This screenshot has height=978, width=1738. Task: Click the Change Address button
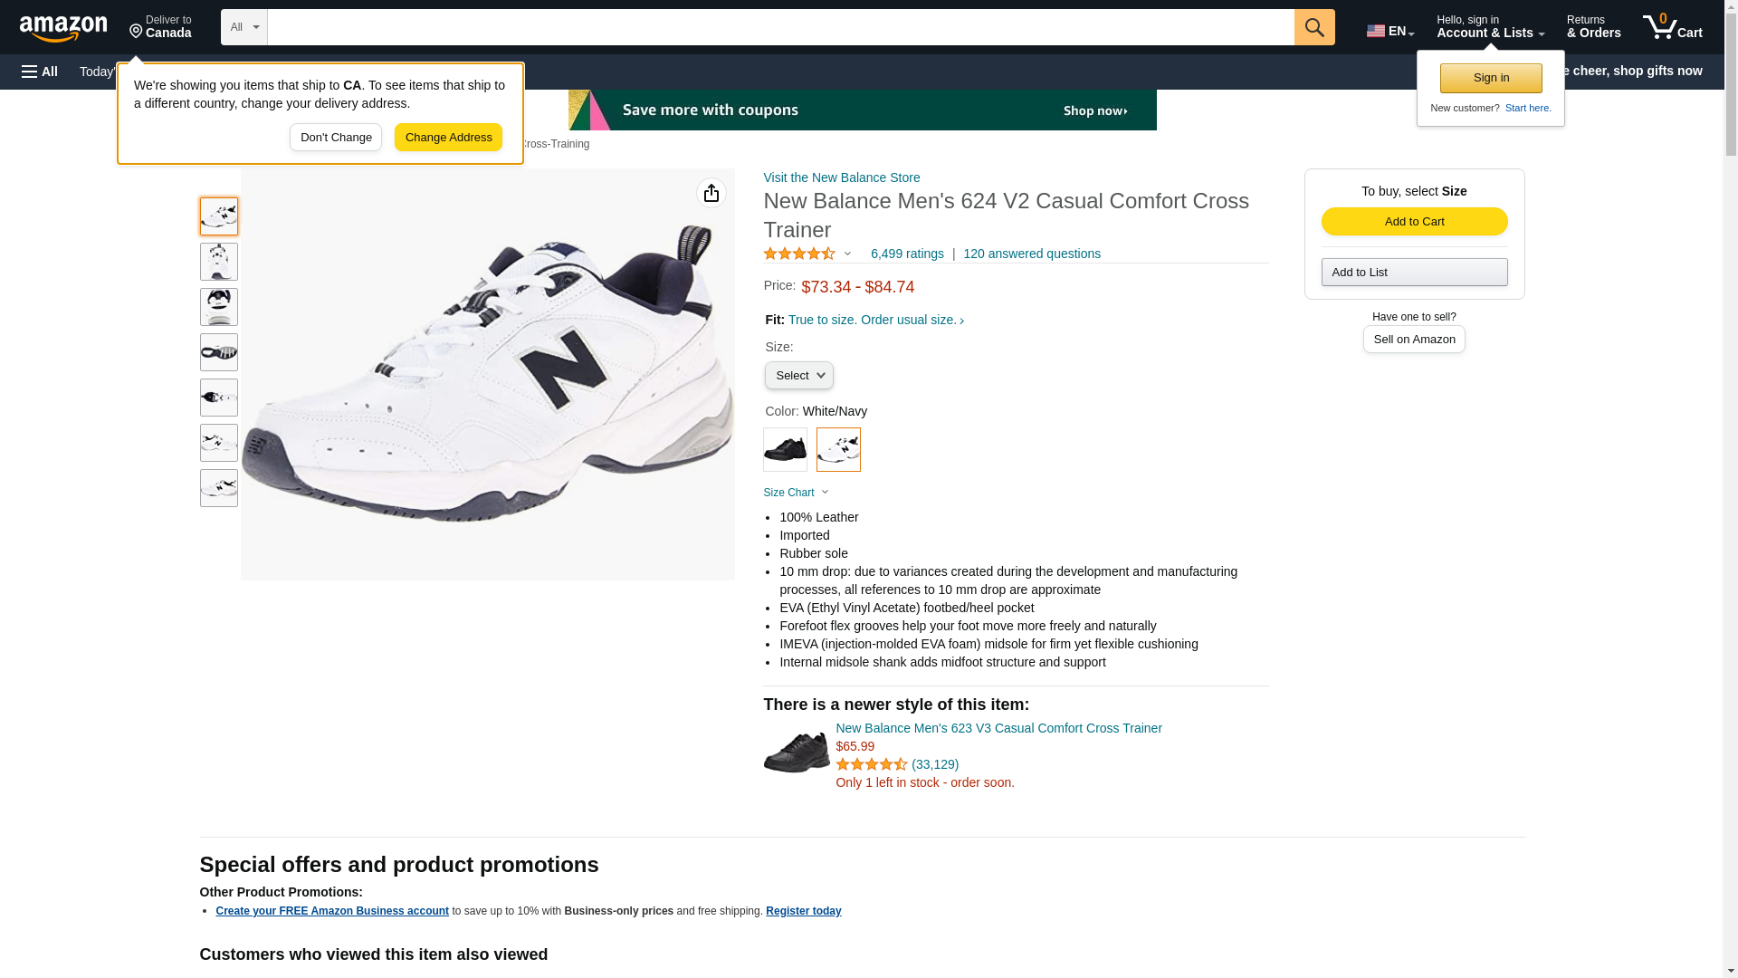pyautogui.click(x=448, y=138)
